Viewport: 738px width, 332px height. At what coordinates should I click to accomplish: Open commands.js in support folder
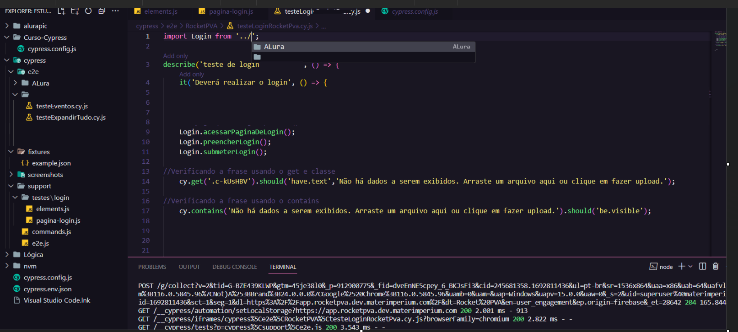[x=51, y=232]
